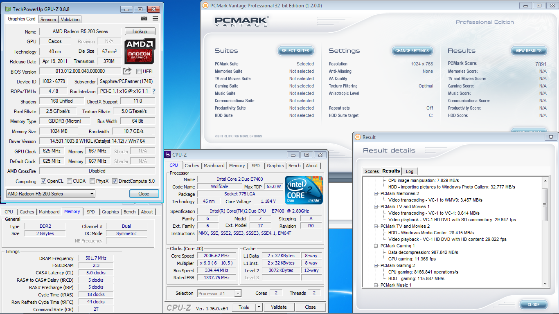Image resolution: width=559 pixels, height=314 pixels.
Task: Collapse the PCMark TV and Movies 1 node
Action: coord(376,206)
